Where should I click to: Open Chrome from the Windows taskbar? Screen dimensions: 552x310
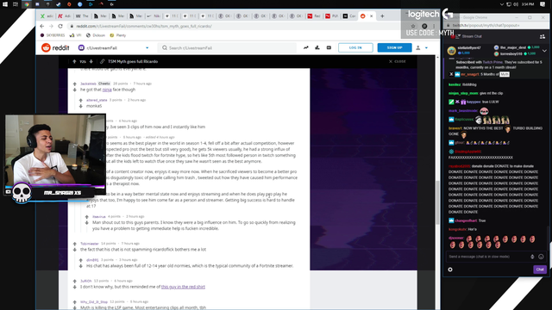click(x=27, y=4)
